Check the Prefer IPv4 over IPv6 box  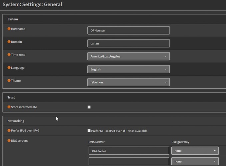tap(89, 131)
